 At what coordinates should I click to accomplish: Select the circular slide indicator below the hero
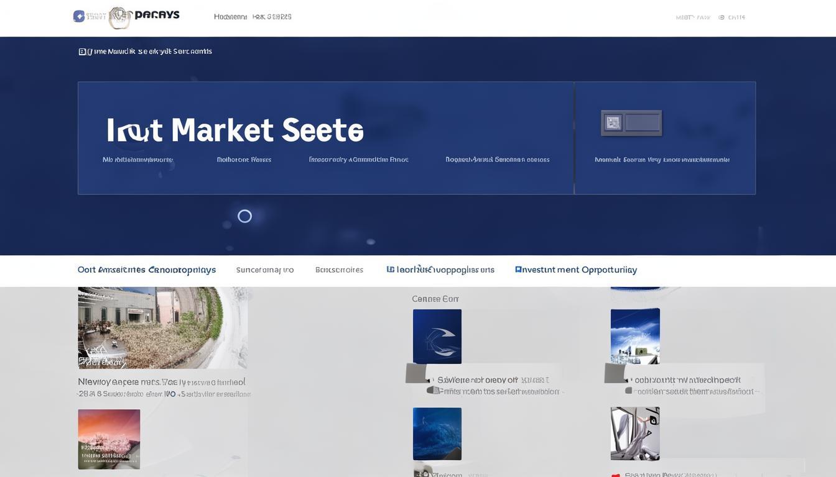245,216
